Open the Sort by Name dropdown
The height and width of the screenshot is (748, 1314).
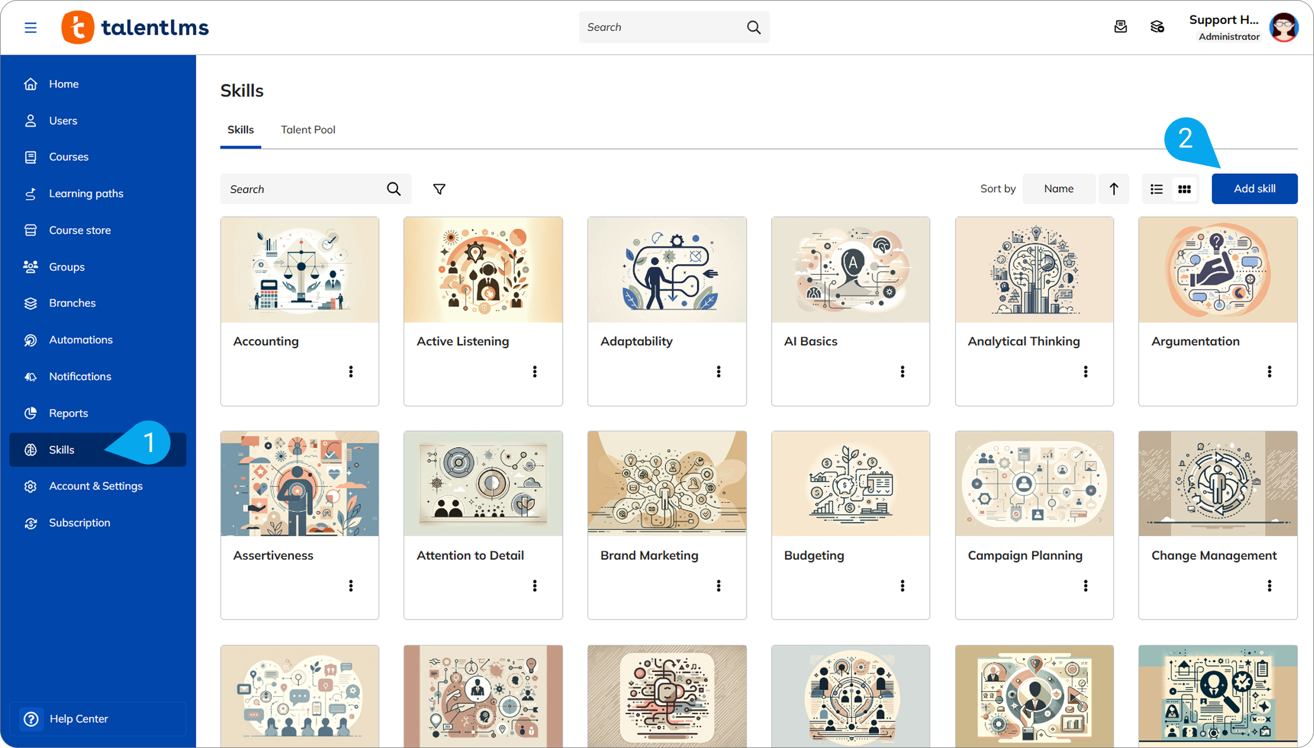1058,189
